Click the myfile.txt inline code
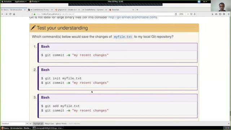The width and height of the screenshot is (231, 130). pos(123,37)
